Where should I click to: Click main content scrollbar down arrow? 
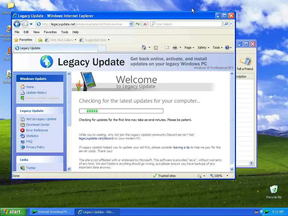(232, 169)
